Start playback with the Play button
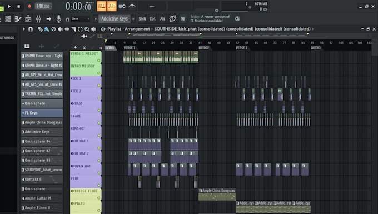This screenshot has height=214, width=378. point(9,6)
